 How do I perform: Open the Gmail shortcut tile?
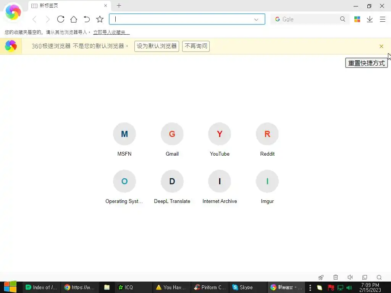click(172, 139)
